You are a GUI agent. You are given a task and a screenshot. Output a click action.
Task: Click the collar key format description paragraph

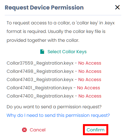click(60, 32)
